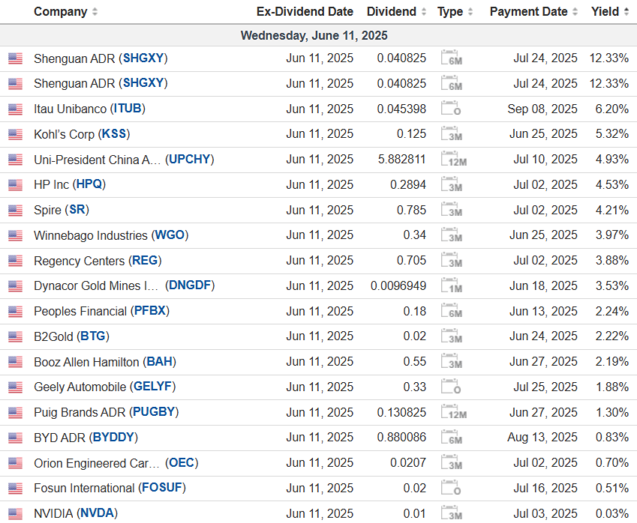Open the ITUB ticker link
The height and width of the screenshot is (523, 637).
128,109
